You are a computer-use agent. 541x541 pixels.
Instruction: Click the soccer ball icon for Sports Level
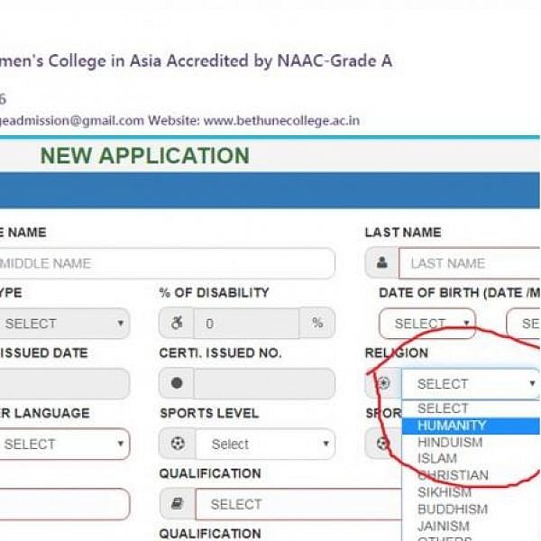[177, 444]
